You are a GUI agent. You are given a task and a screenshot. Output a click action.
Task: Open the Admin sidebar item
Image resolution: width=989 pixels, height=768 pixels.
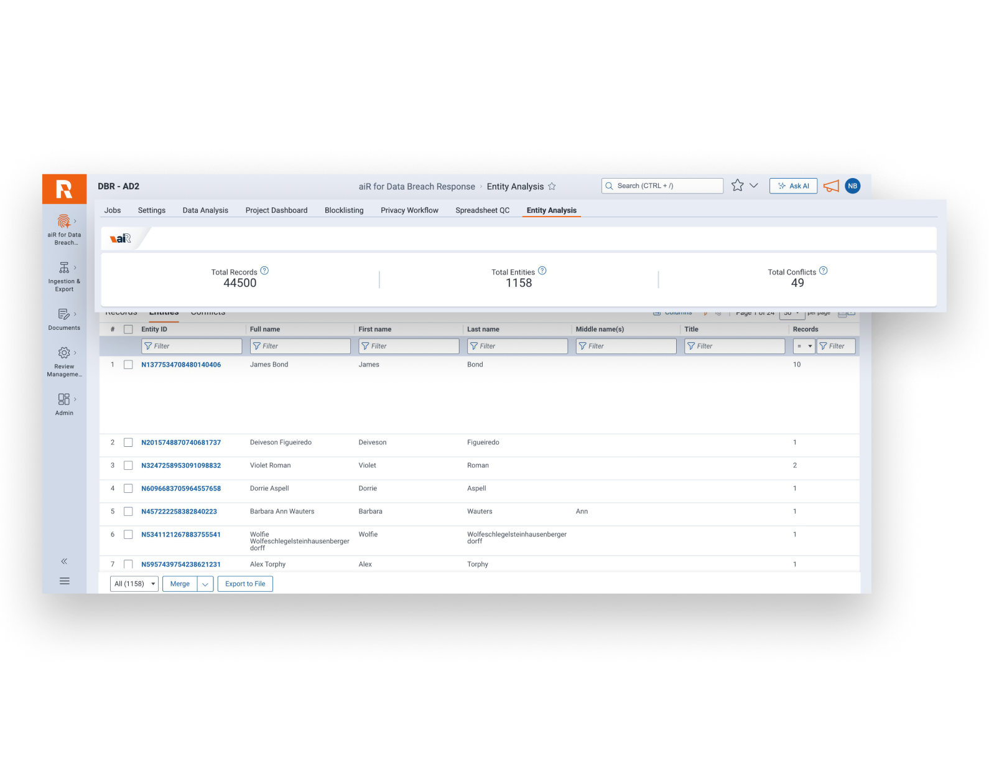(x=64, y=404)
